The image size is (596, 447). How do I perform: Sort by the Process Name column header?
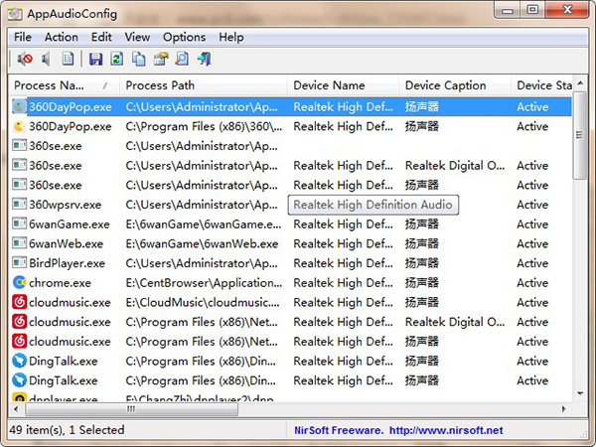(64, 85)
